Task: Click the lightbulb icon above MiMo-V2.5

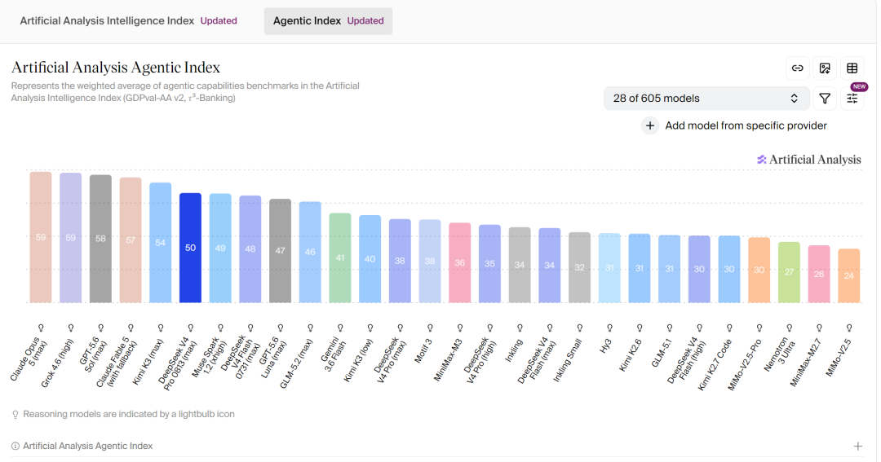Action: pos(849,328)
